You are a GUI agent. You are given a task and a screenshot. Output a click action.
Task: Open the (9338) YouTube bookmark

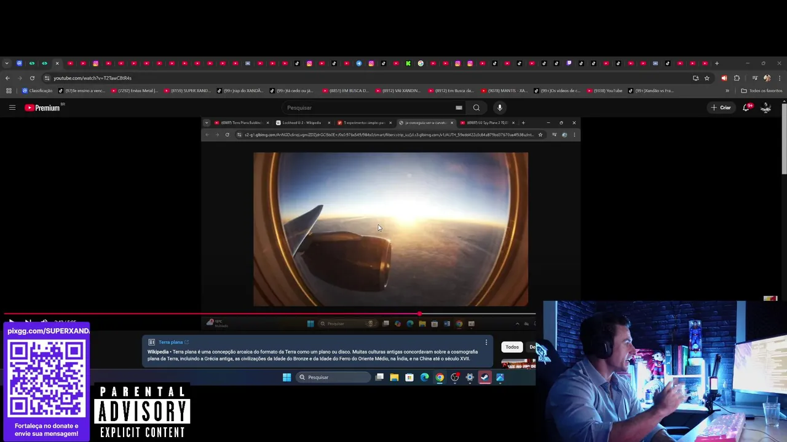(605, 91)
